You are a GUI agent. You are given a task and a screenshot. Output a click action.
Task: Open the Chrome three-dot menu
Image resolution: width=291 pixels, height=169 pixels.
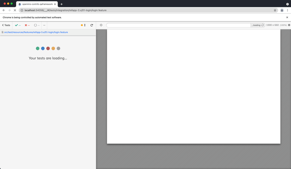(287, 10)
